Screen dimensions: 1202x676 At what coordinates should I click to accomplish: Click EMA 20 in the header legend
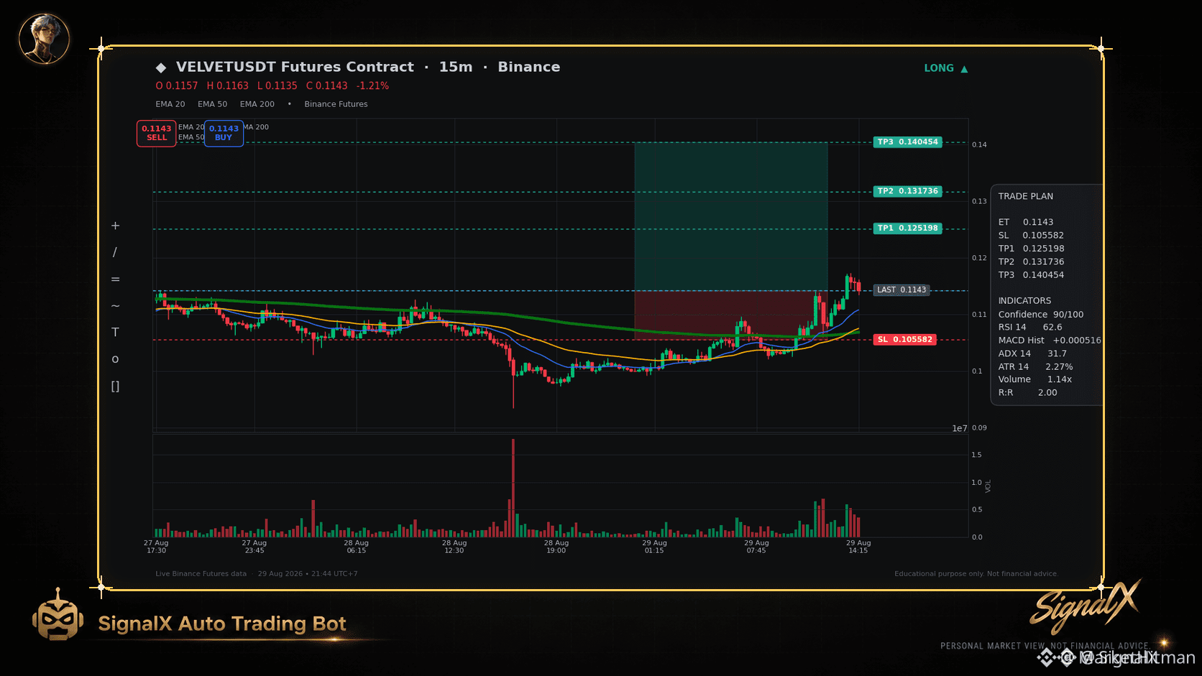tap(170, 104)
